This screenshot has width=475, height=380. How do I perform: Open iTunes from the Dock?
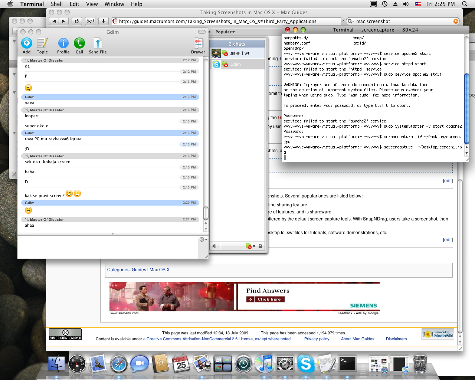[264, 364]
